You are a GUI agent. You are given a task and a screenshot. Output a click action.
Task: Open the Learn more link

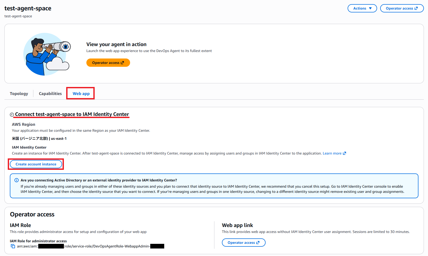[332, 153]
